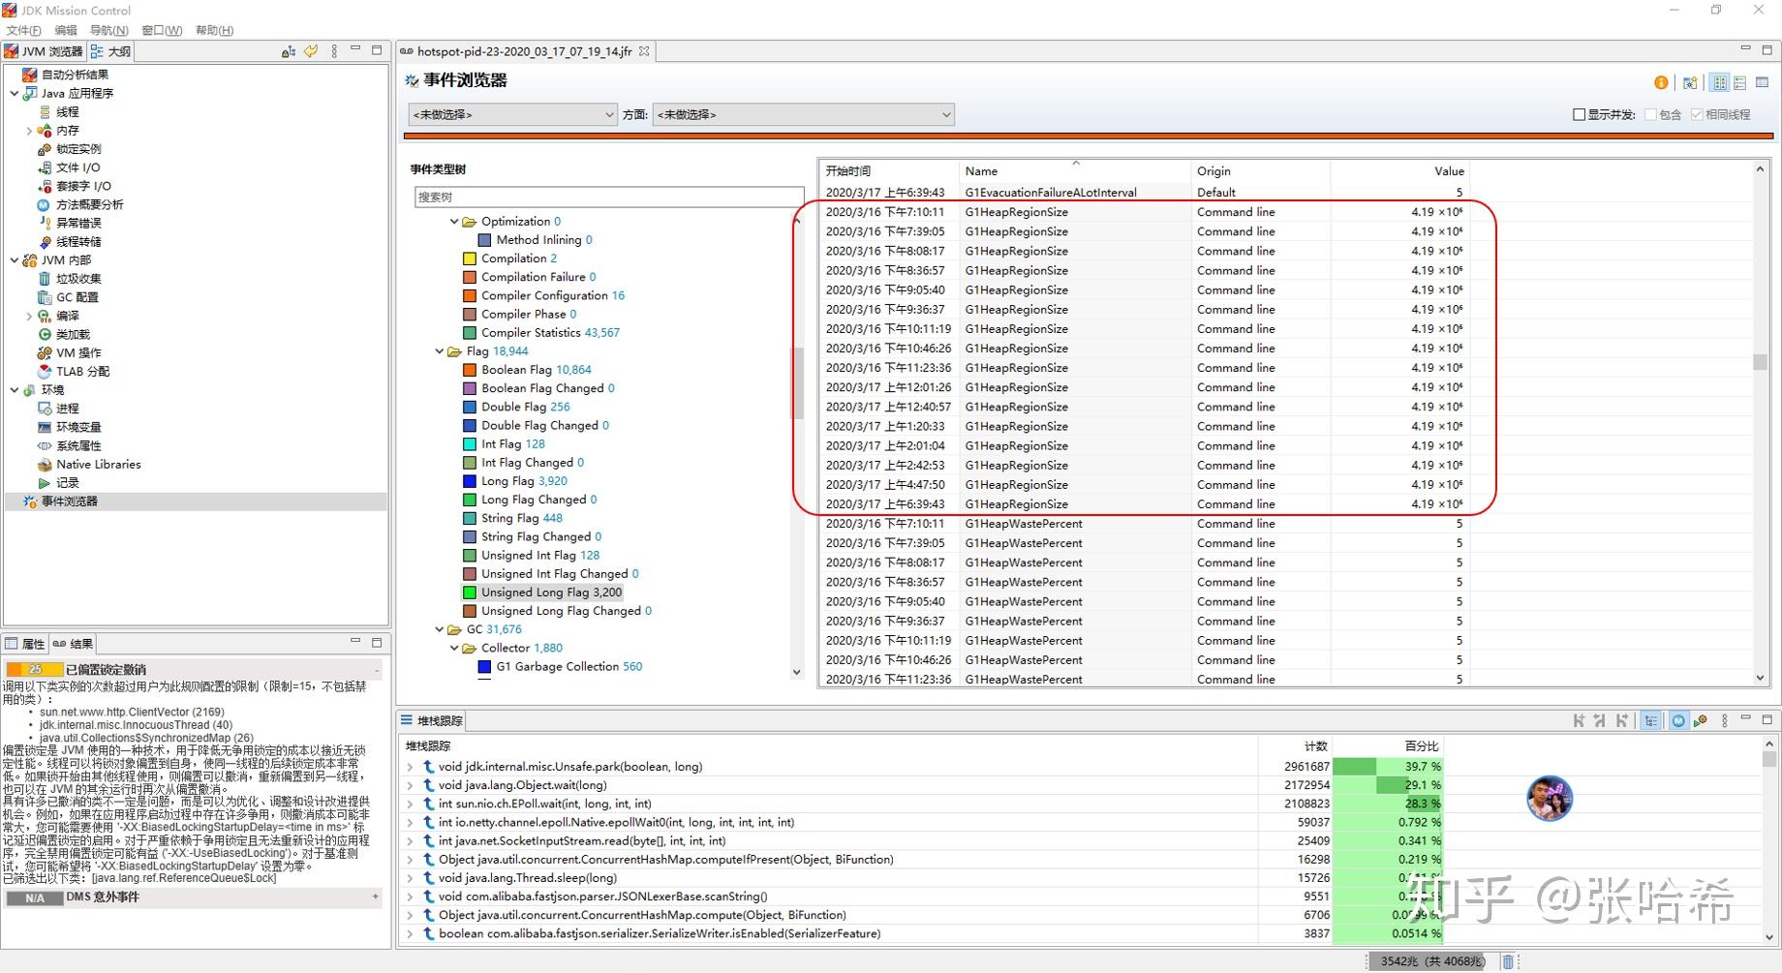Image resolution: width=1782 pixels, height=973 pixels.
Task: Select the stacked list layout icon
Action: tap(1740, 83)
